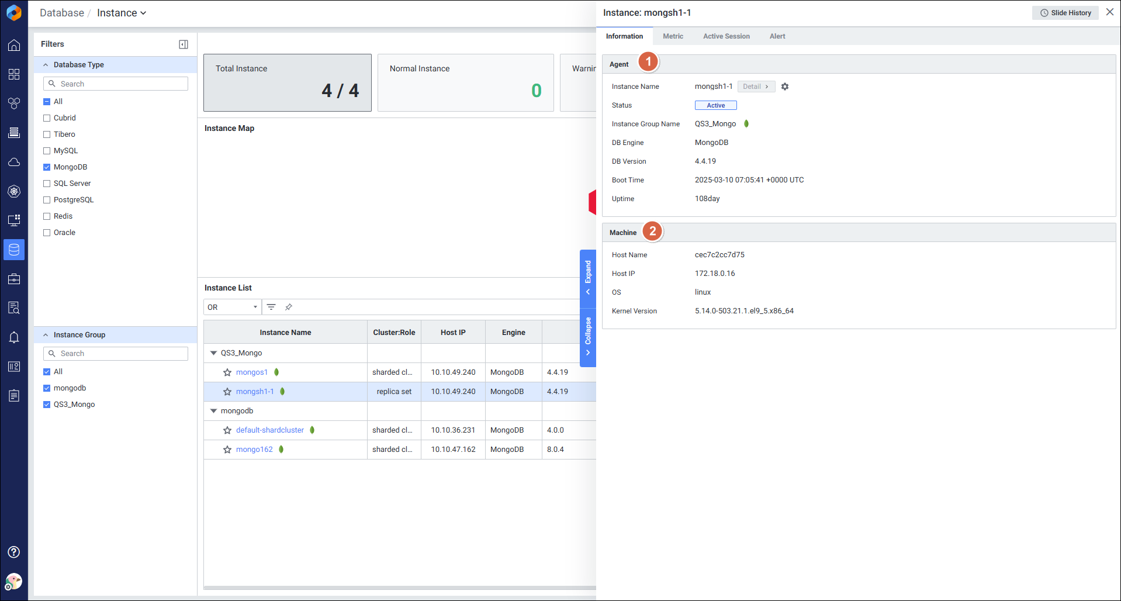Collapse the QS3_Mongo group row

click(213, 353)
